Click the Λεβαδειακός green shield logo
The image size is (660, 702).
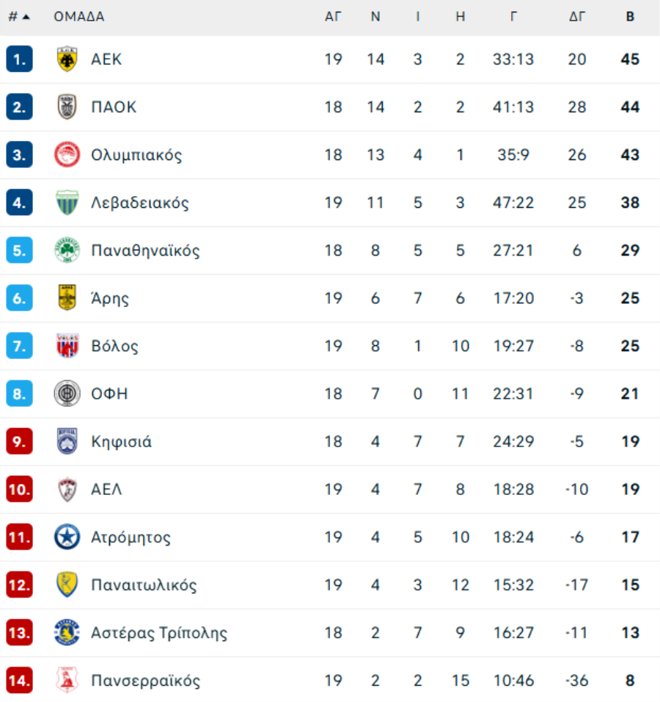pyautogui.click(x=67, y=203)
